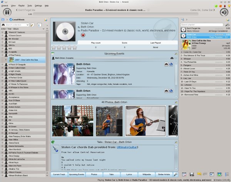Collapse the A Fine Frenzy artist node
This screenshot has width=231, height=182.
[x=2, y=55]
